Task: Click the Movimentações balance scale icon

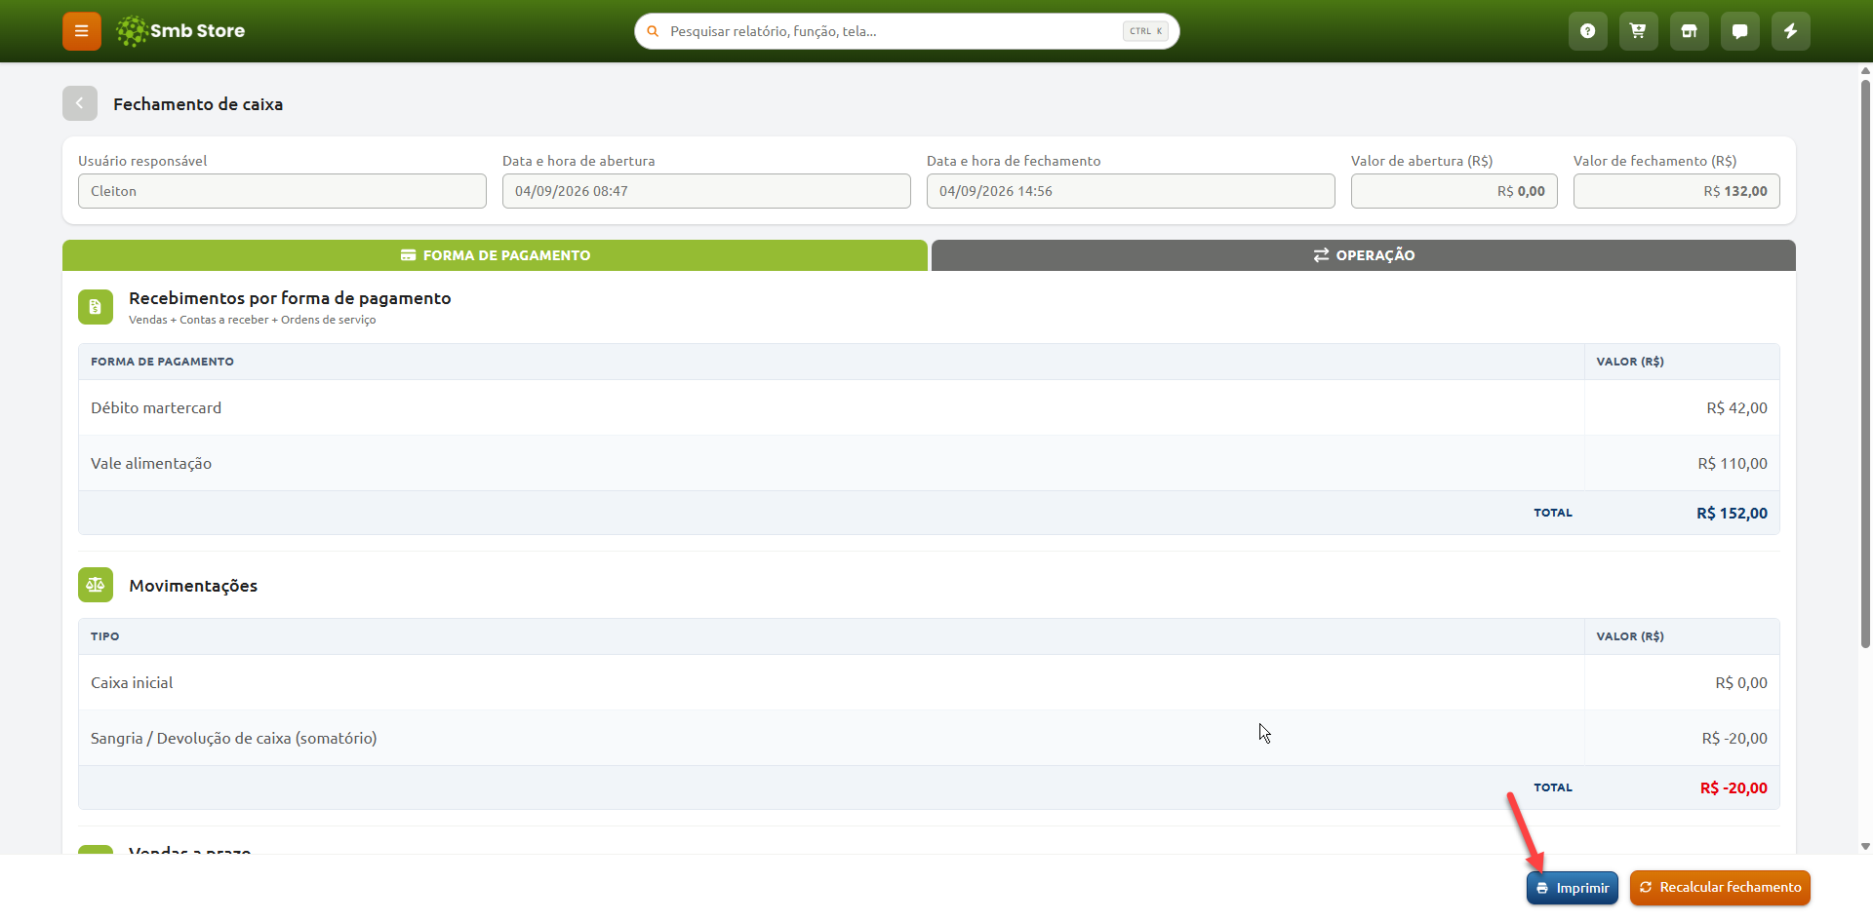Action: click(x=96, y=585)
